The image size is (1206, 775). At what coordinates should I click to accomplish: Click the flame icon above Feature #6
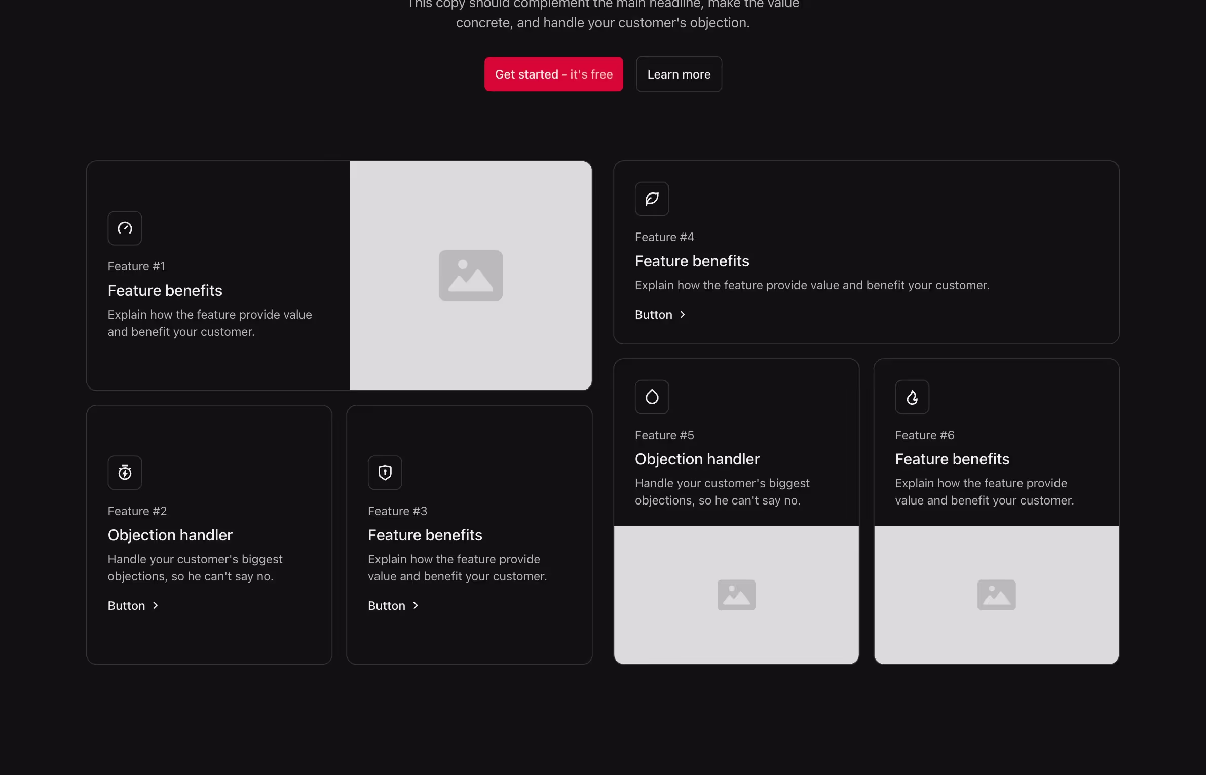pyautogui.click(x=912, y=397)
